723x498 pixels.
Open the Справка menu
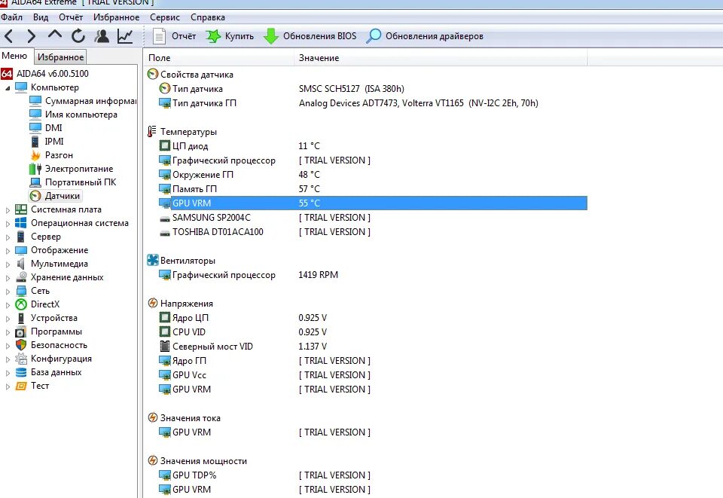tap(208, 17)
